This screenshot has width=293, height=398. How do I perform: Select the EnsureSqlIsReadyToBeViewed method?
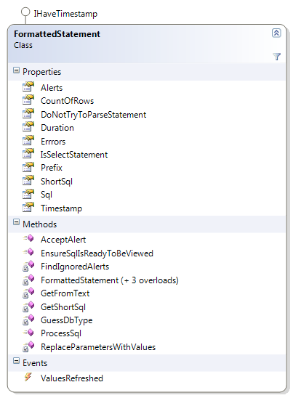coord(97,253)
